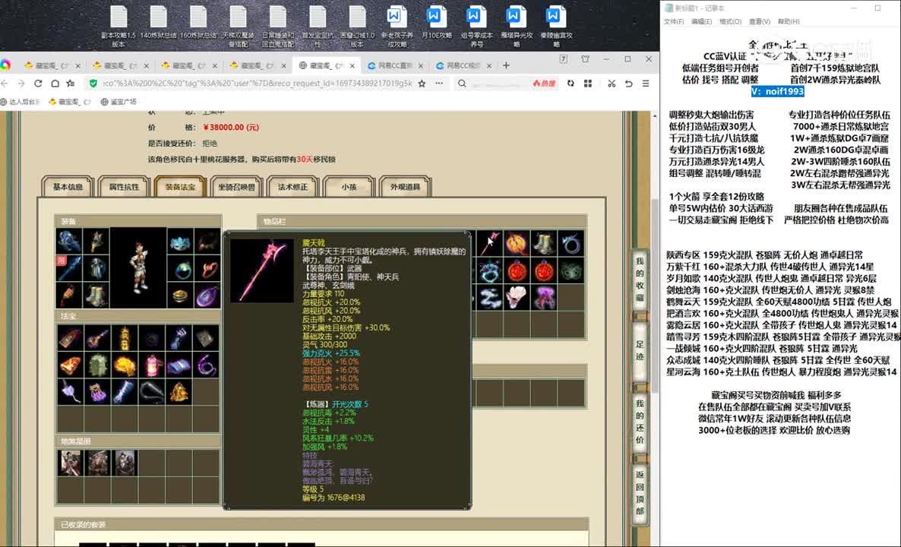Open desktop file 副本攻略1.5版本
This screenshot has width=901, height=547.
point(119,27)
